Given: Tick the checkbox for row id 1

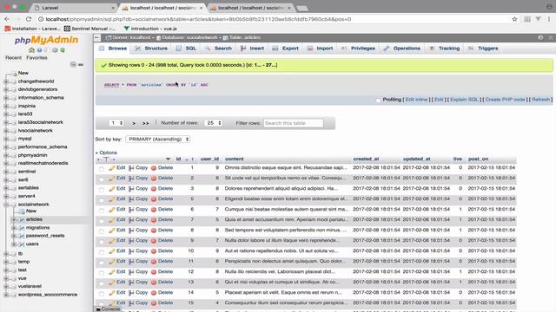Looking at the screenshot, I should coord(102,169).
